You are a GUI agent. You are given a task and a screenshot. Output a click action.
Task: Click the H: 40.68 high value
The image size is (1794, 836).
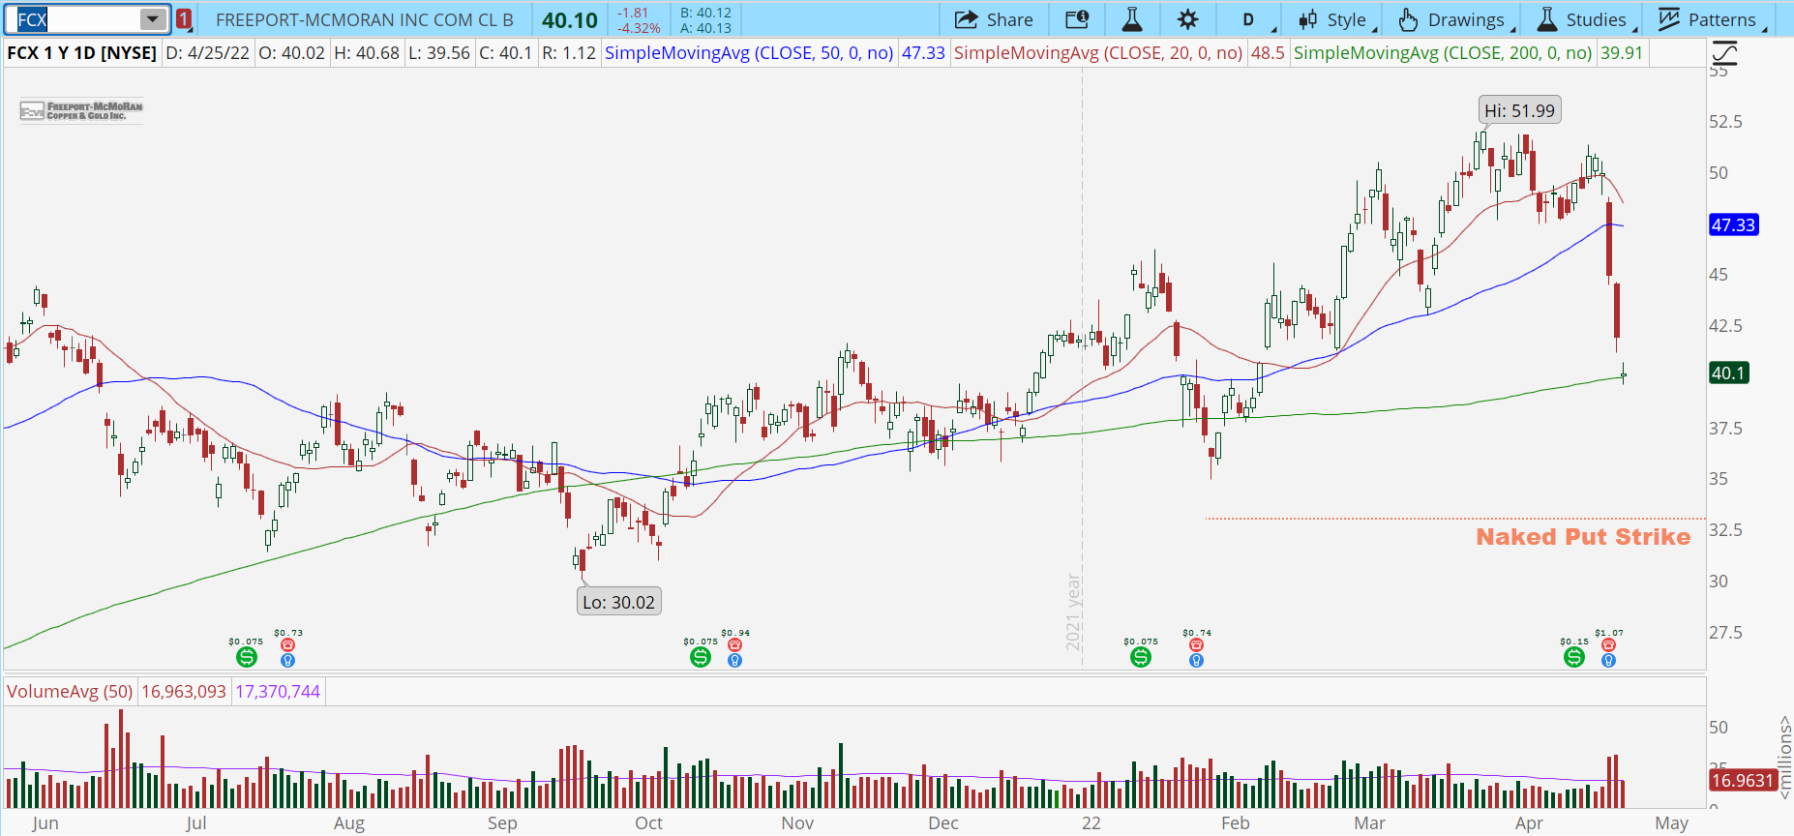click(367, 53)
